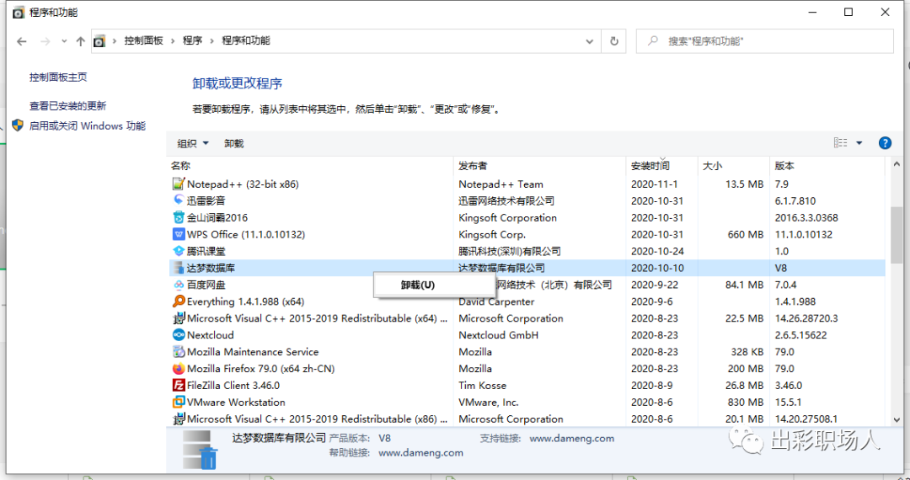Click the Mozilla Maintenance Service icon

(179, 352)
